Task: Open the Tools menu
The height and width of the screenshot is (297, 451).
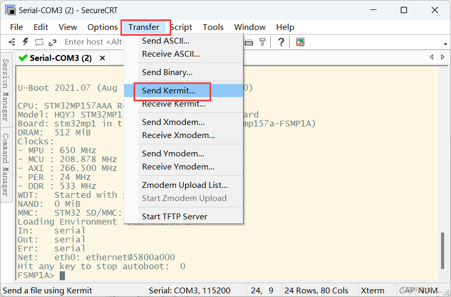Action: (213, 27)
